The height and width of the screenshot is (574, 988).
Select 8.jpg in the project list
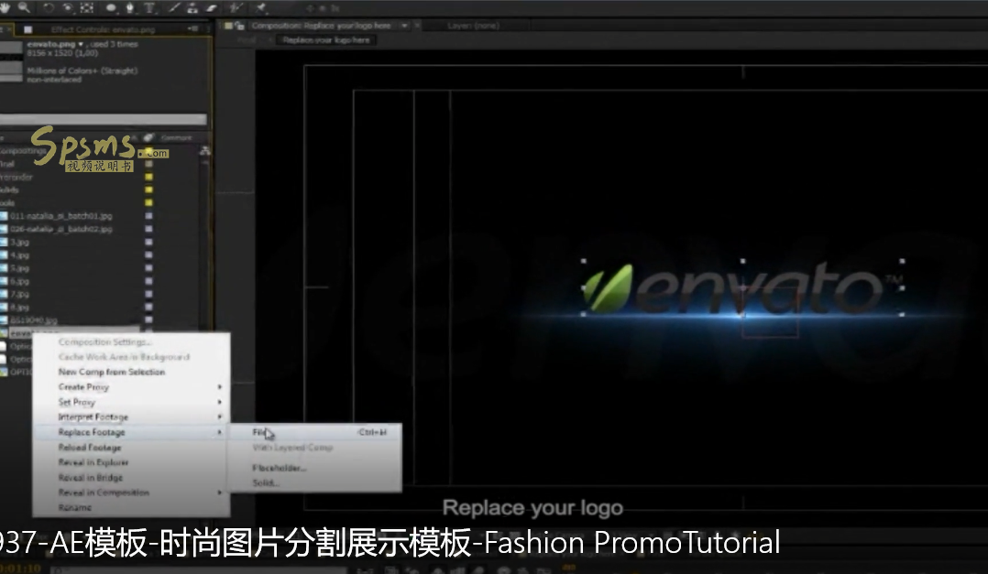click(x=19, y=308)
